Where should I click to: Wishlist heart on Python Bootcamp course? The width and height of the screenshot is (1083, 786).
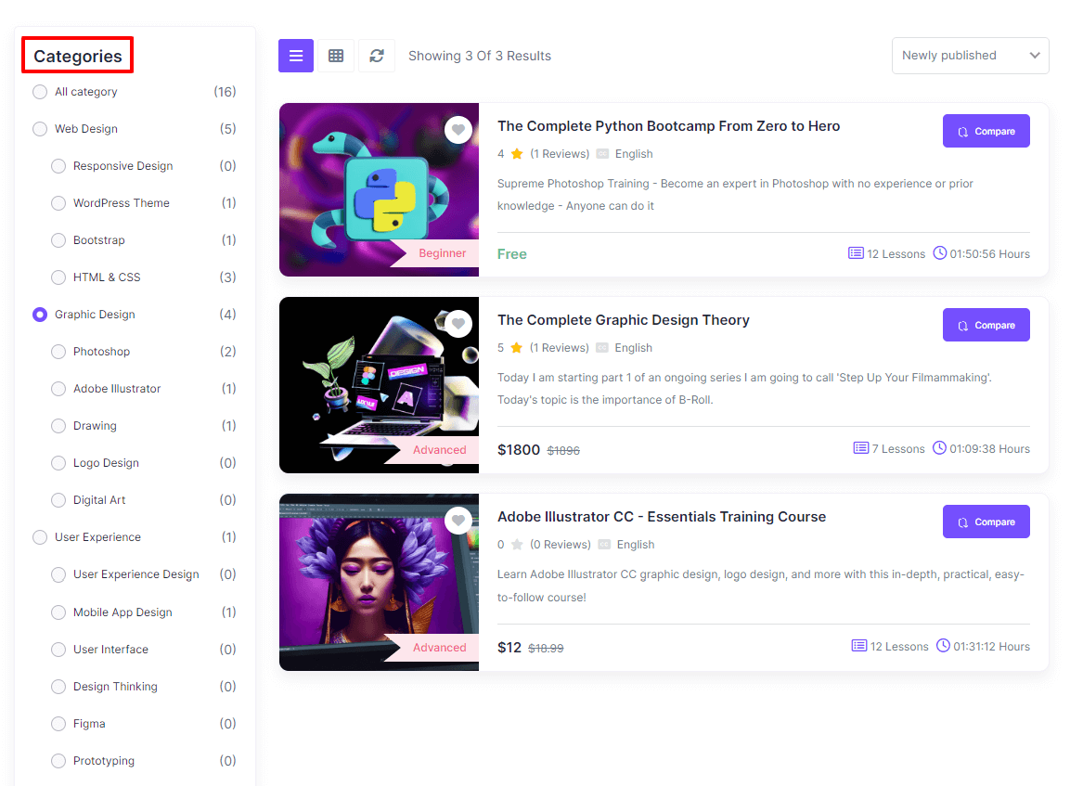[x=458, y=129]
